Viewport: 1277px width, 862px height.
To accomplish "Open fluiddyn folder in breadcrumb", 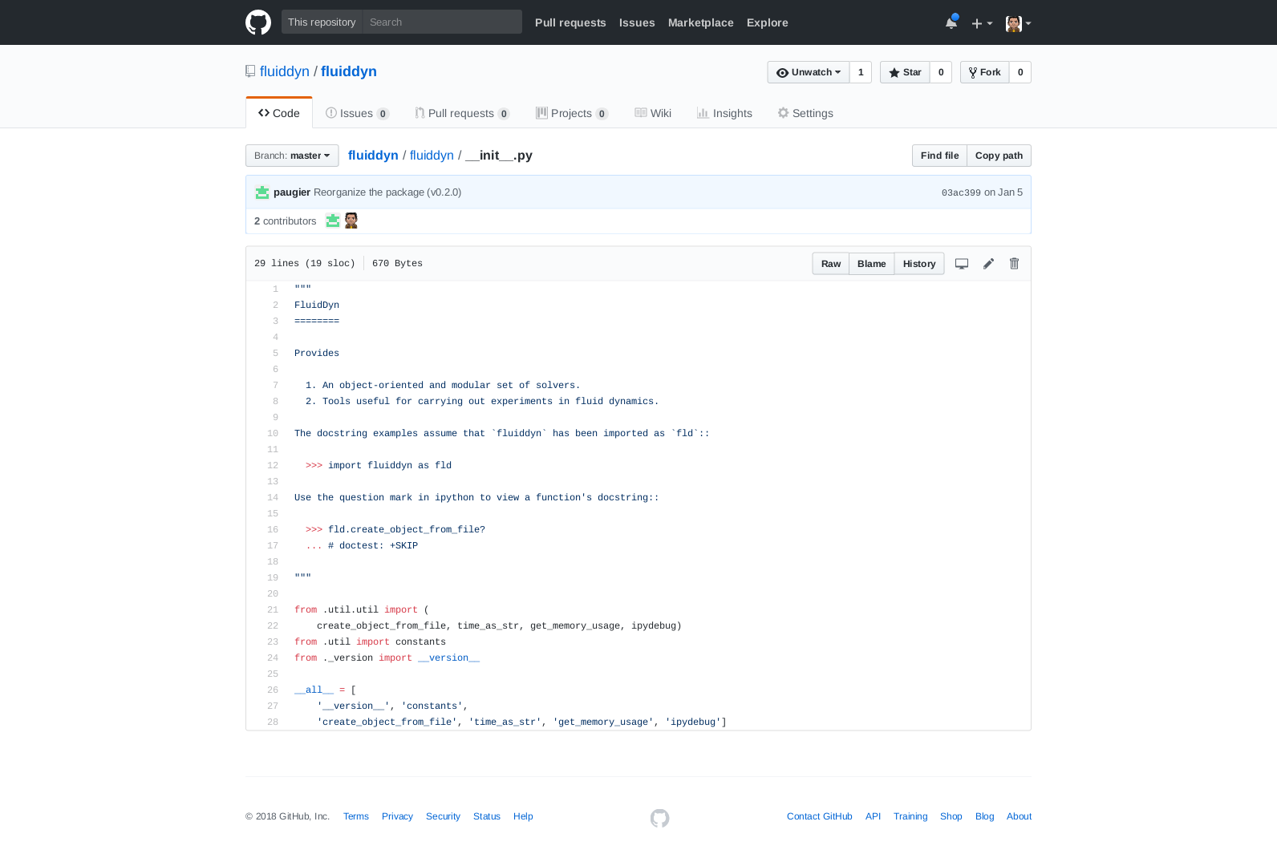I will point(432,156).
